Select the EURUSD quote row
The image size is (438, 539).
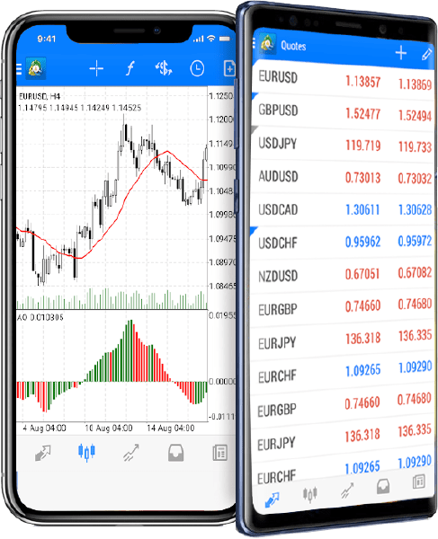click(343, 78)
